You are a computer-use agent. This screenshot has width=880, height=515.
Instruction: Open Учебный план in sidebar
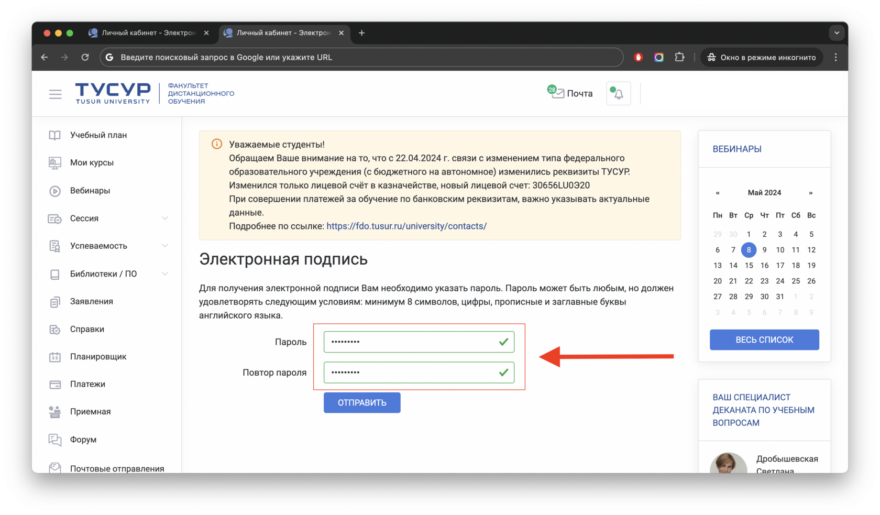pos(98,135)
